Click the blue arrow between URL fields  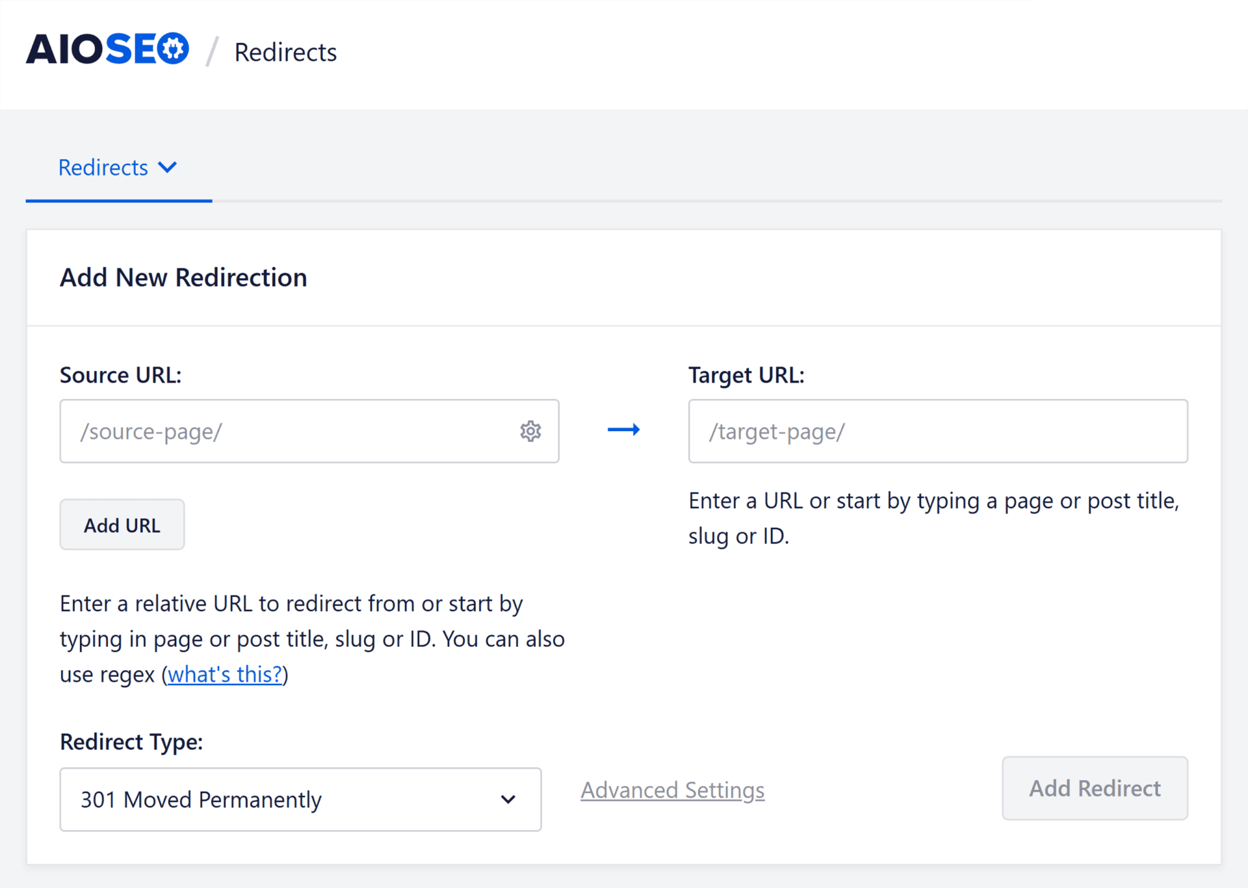pos(623,430)
